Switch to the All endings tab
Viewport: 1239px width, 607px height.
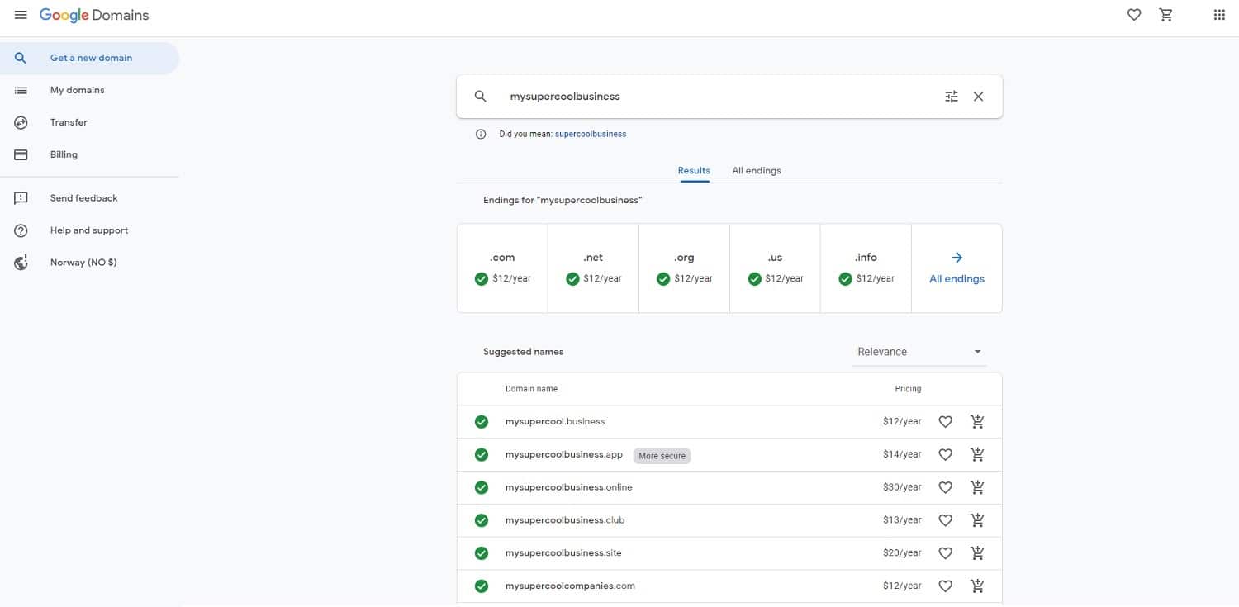756,170
